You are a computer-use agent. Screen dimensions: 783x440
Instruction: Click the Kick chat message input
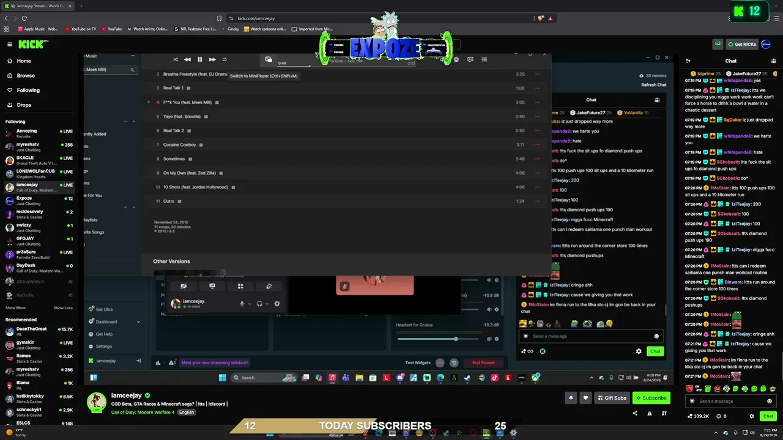[731, 402]
